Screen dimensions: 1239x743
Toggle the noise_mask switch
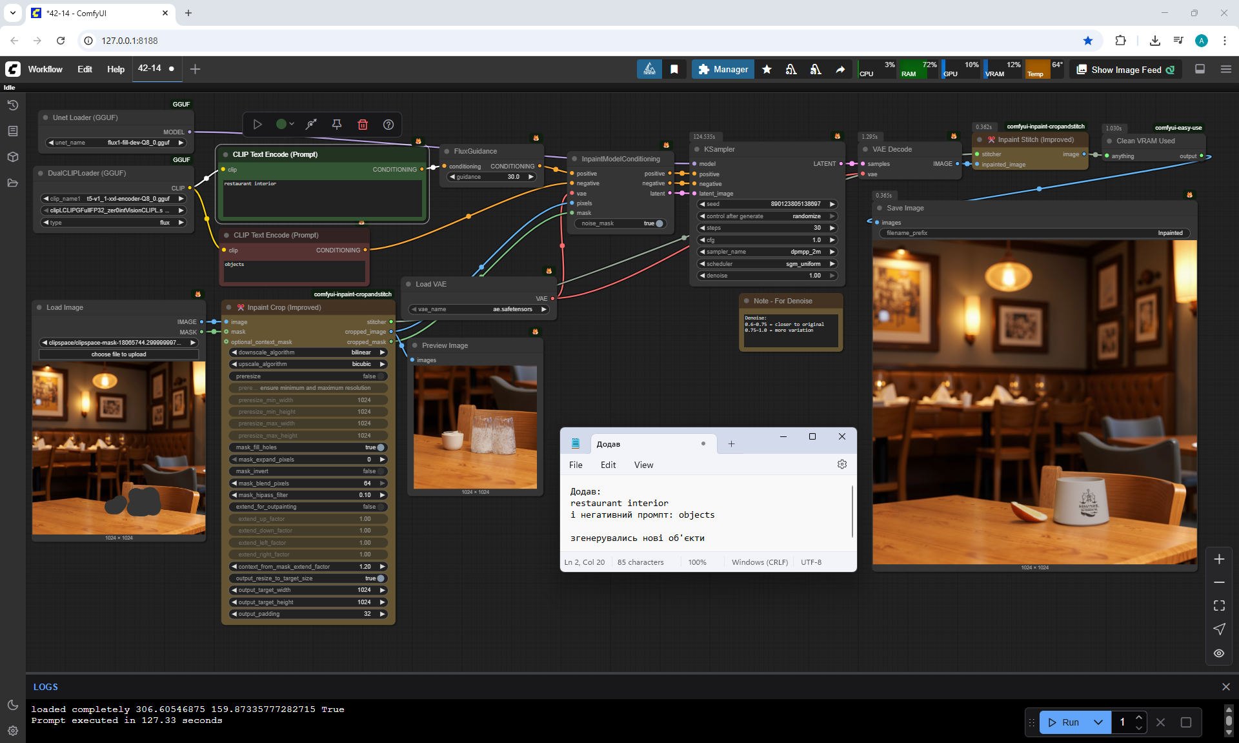(658, 223)
